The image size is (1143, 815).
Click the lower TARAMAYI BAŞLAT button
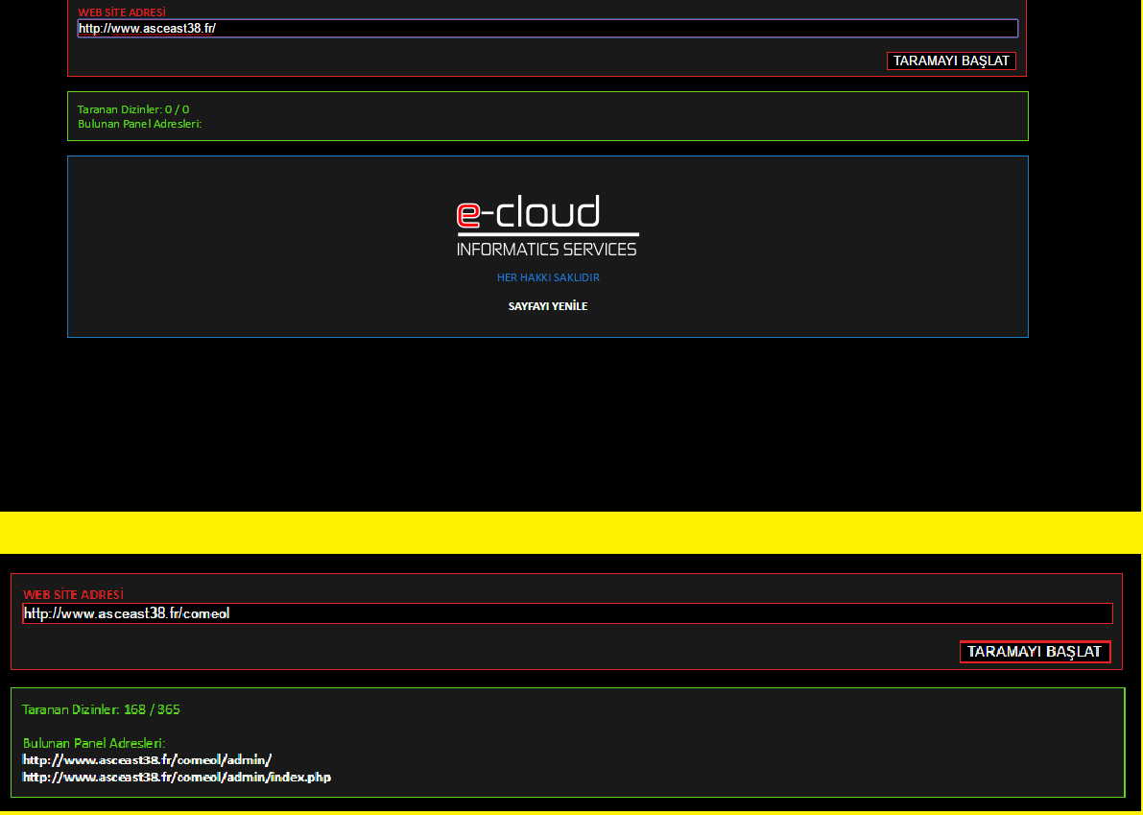click(1036, 652)
